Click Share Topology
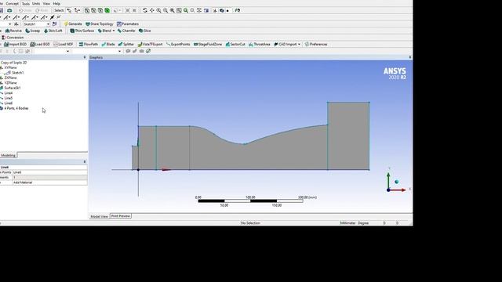 100,24
